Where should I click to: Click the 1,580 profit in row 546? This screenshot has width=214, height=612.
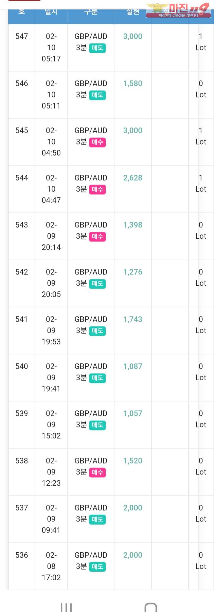click(x=133, y=83)
